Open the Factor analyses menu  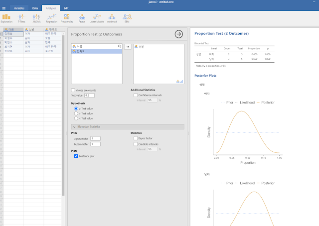(x=82, y=18)
